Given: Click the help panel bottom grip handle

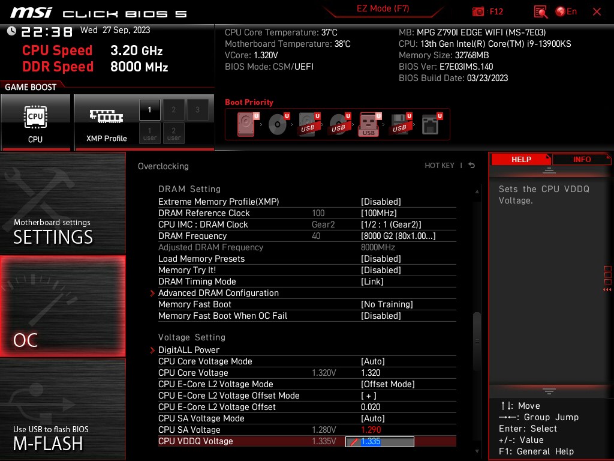Looking at the screenshot, I should tap(549, 391).
